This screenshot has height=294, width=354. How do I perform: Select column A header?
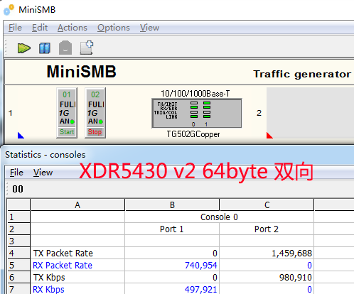[x=77, y=205]
